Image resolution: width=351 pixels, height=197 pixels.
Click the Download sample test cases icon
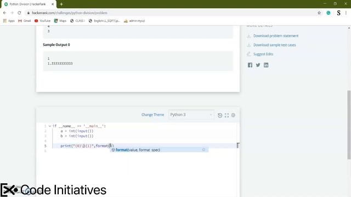[248, 45]
